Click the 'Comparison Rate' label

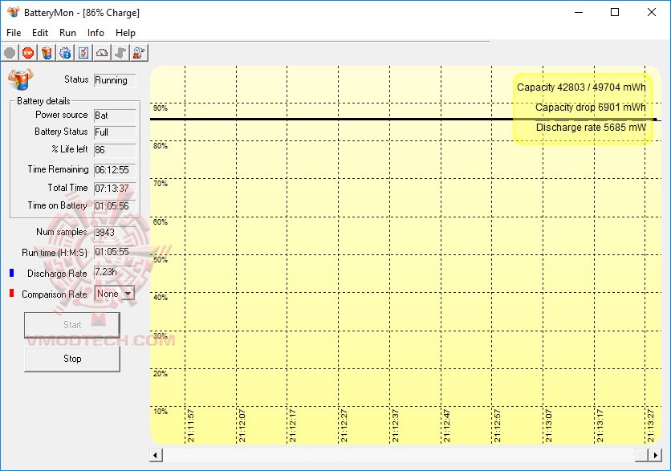click(55, 294)
